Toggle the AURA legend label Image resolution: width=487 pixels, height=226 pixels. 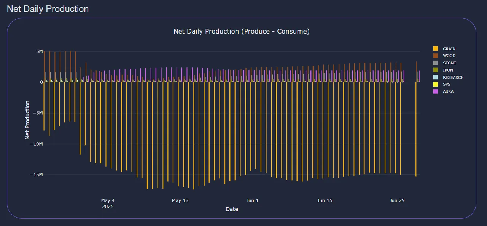[x=448, y=91]
